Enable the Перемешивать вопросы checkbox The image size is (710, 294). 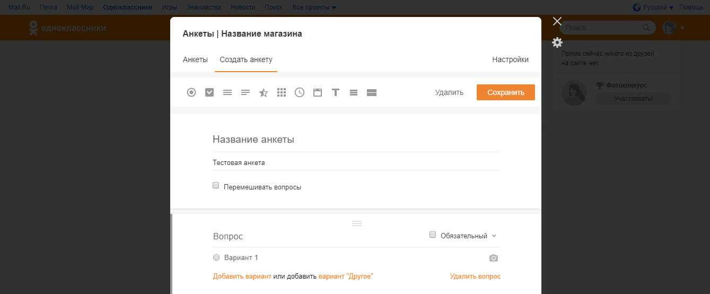click(216, 186)
